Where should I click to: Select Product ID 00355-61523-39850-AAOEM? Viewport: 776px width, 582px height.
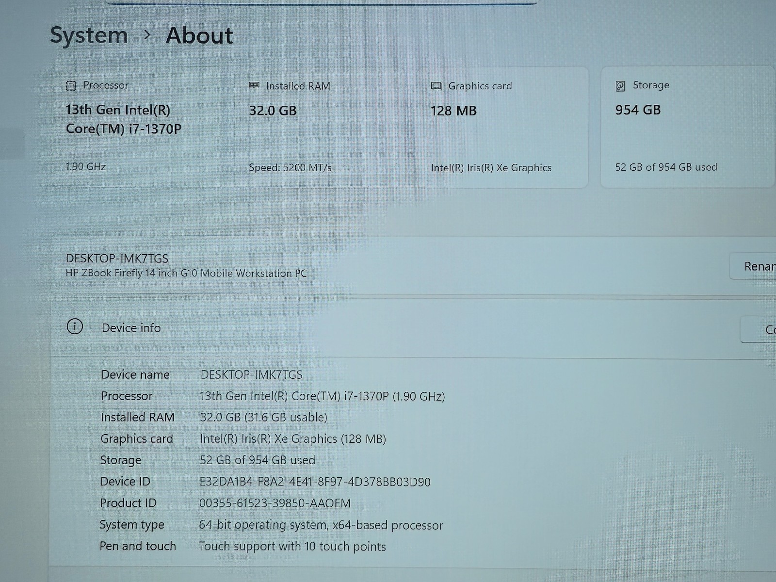275,503
